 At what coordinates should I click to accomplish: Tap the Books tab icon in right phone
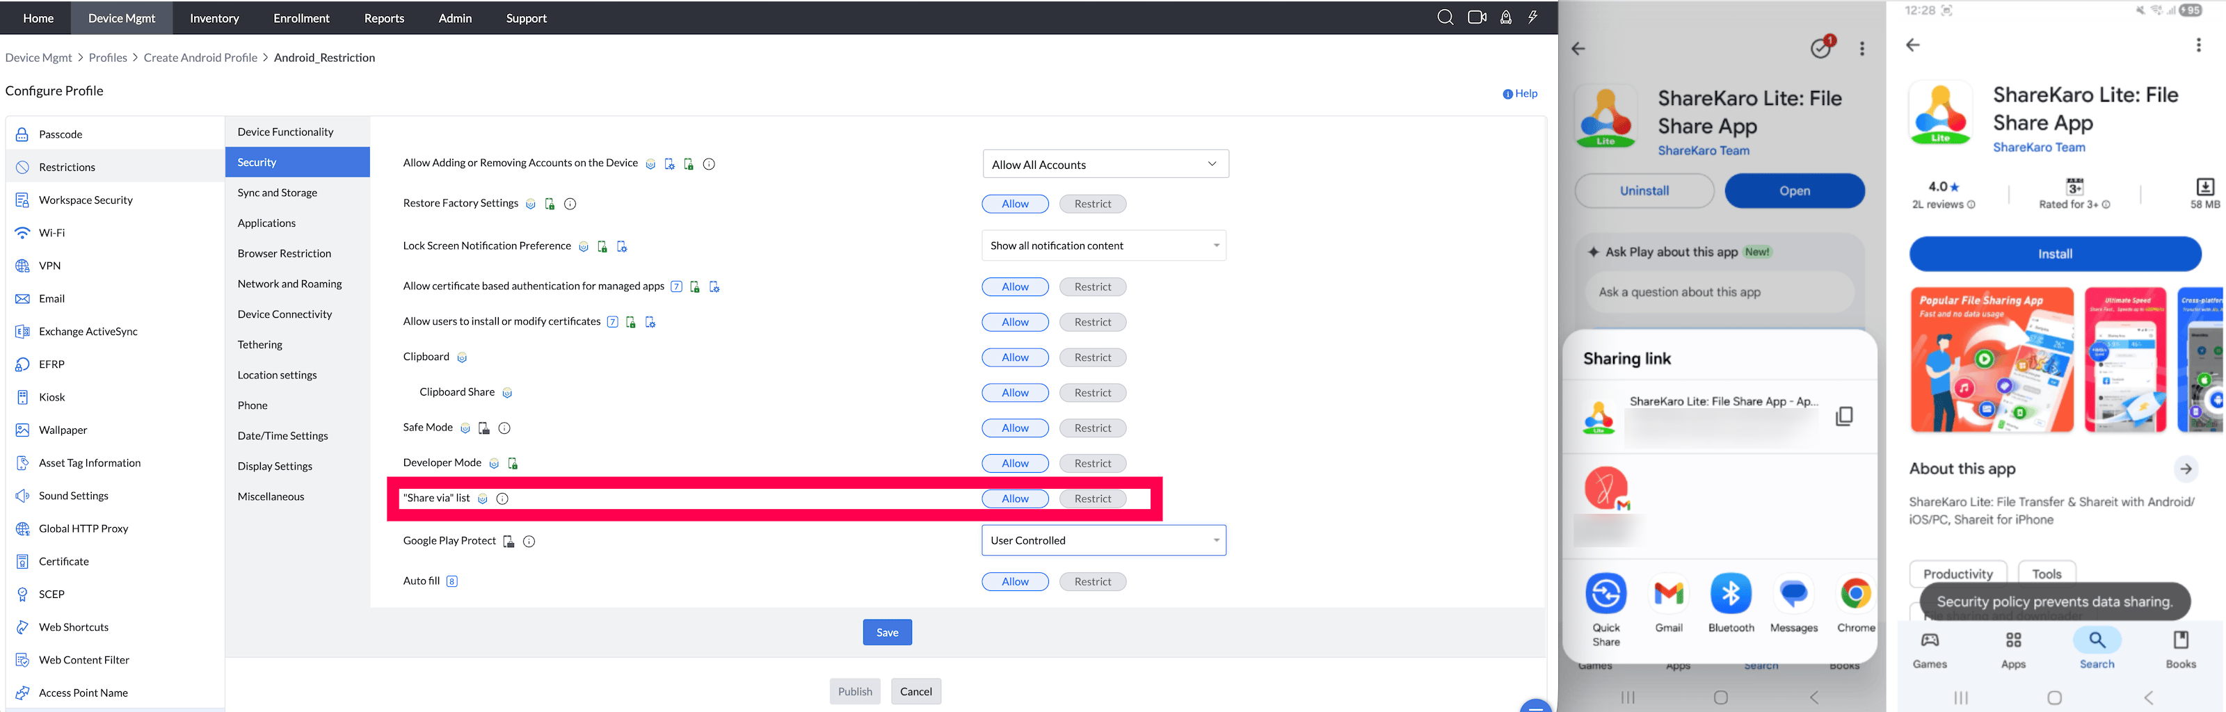coord(2181,640)
